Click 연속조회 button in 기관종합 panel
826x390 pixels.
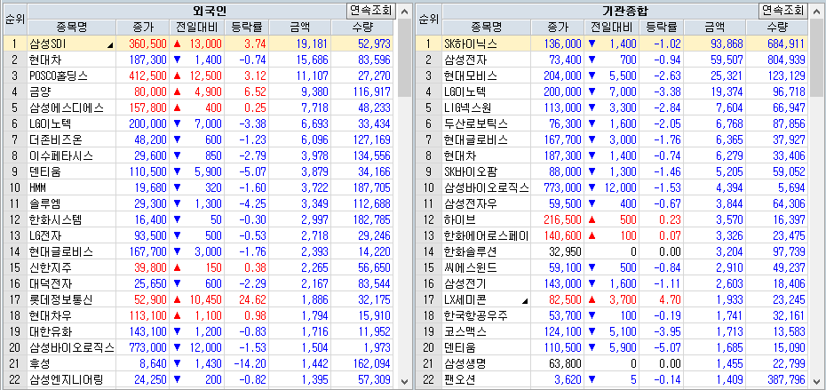tap(783, 10)
